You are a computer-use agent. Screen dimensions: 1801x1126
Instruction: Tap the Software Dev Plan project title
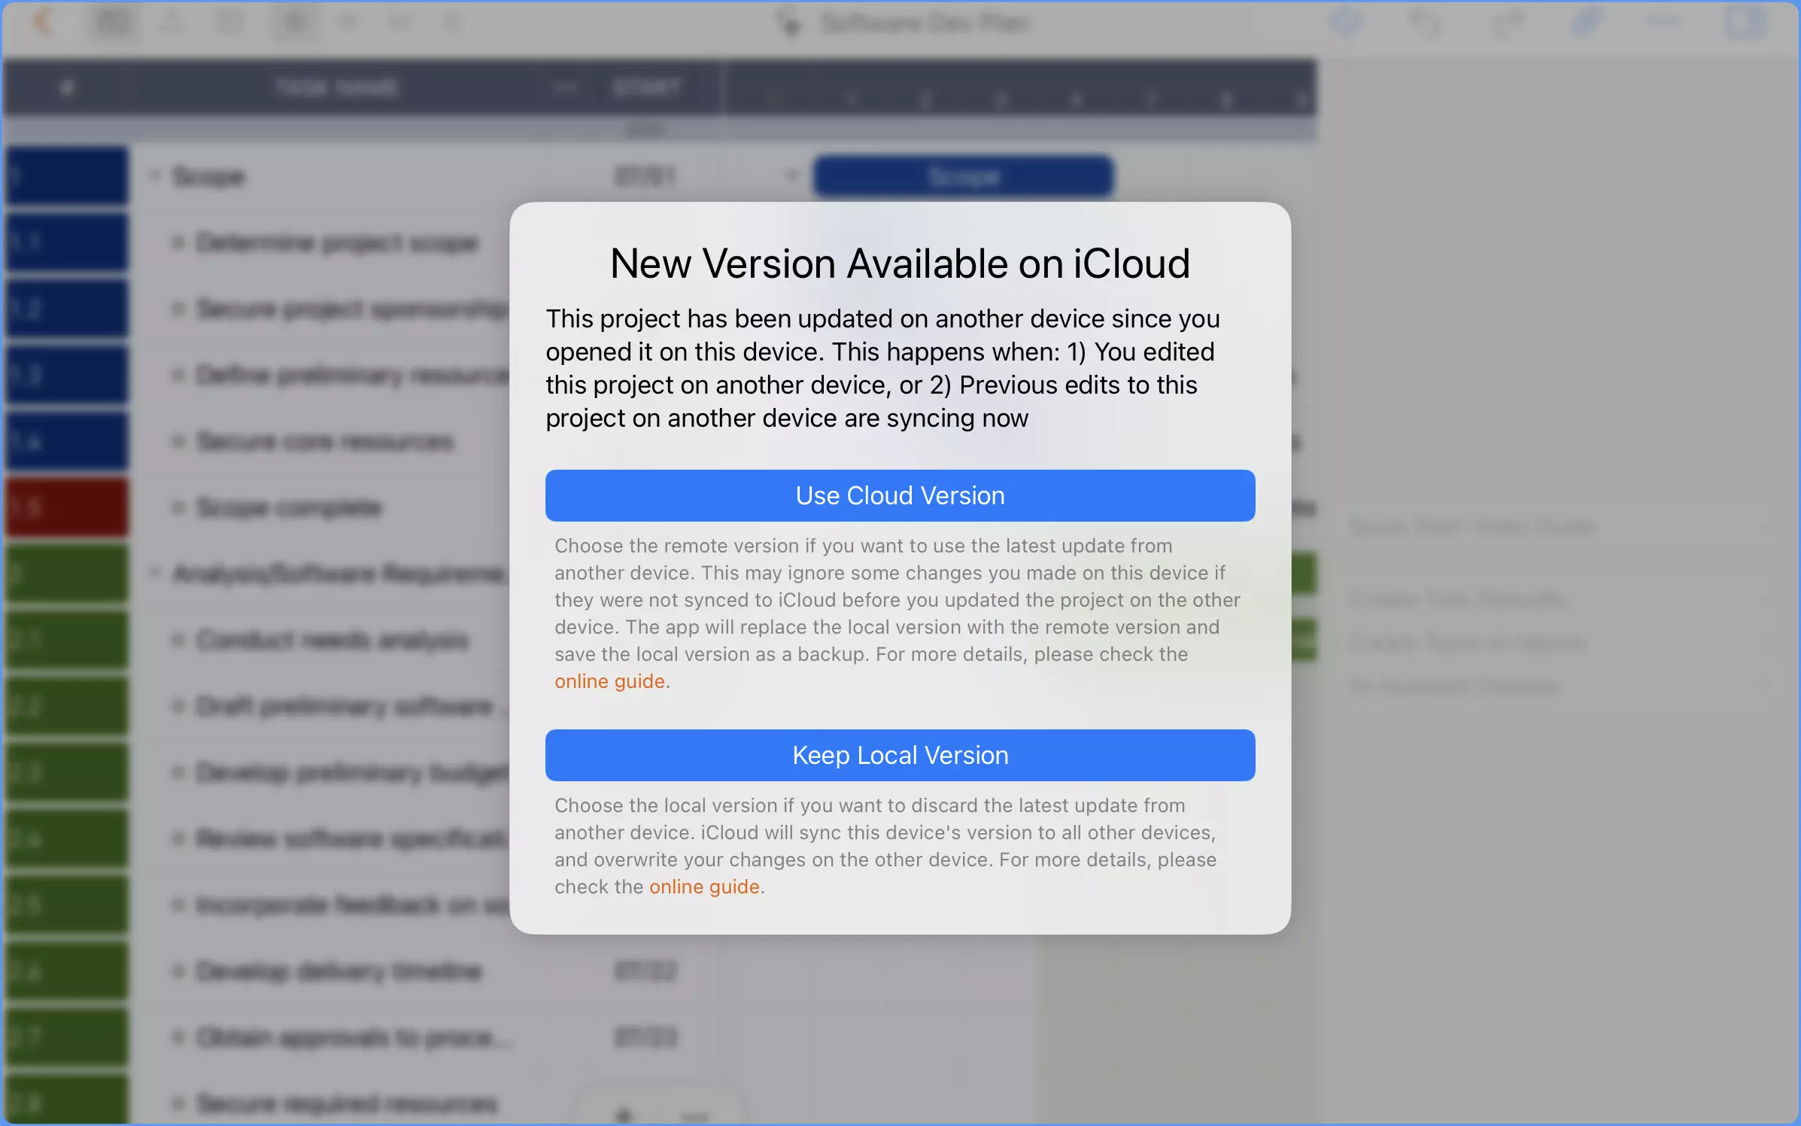coord(925,23)
